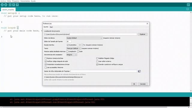Click the console vertical scrollbar
Viewport: 192px width, 108px height.
click(x=191, y=102)
